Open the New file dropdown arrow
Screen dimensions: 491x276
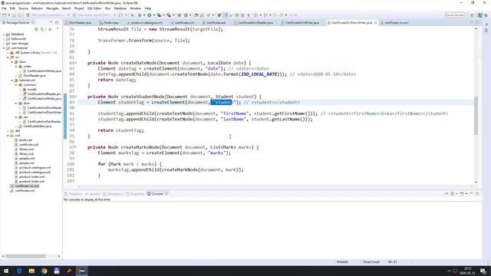tap(8, 15)
